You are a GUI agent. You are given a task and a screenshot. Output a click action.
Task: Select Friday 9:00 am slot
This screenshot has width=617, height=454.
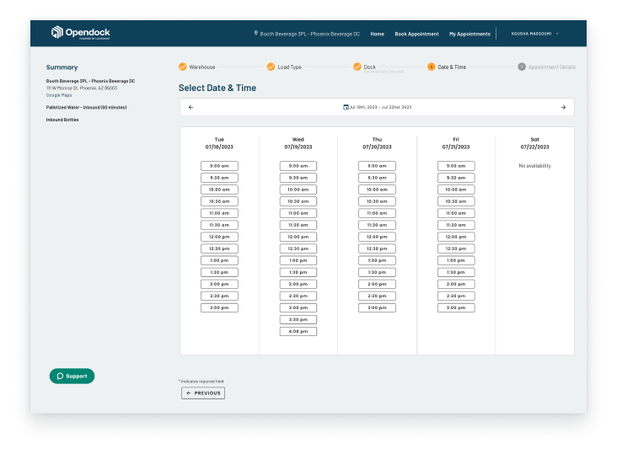(456, 166)
